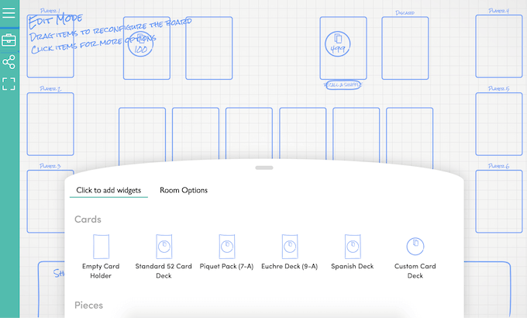The height and width of the screenshot is (318, 527).
Task: Select the Player 2 card holder
Action: pyautogui.click(x=50, y=124)
